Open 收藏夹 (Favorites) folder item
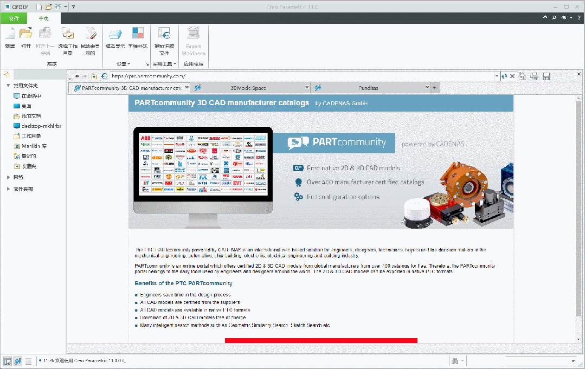The width and height of the screenshot is (585, 369). [25, 166]
